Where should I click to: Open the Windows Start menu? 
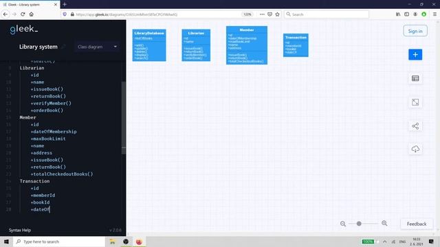pyautogui.click(x=6, y=242)
